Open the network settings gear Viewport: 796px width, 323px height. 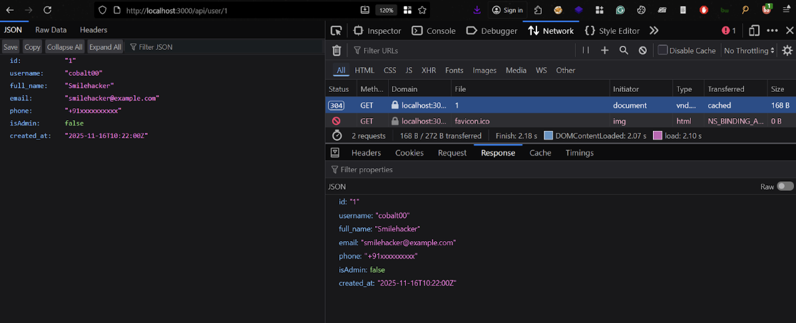787,51
